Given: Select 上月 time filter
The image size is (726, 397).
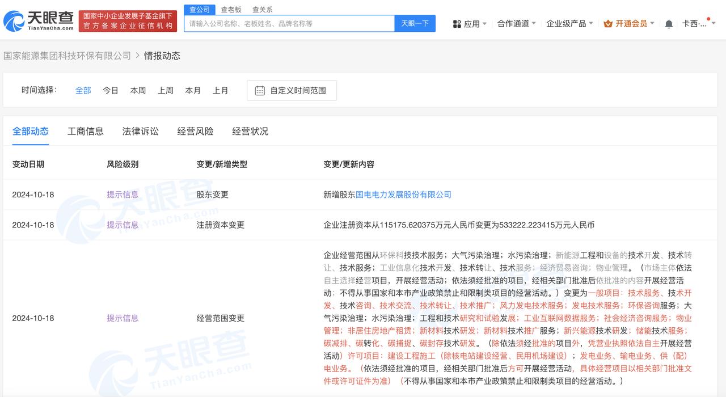Looking at the screenshot, I should (221, 91).
